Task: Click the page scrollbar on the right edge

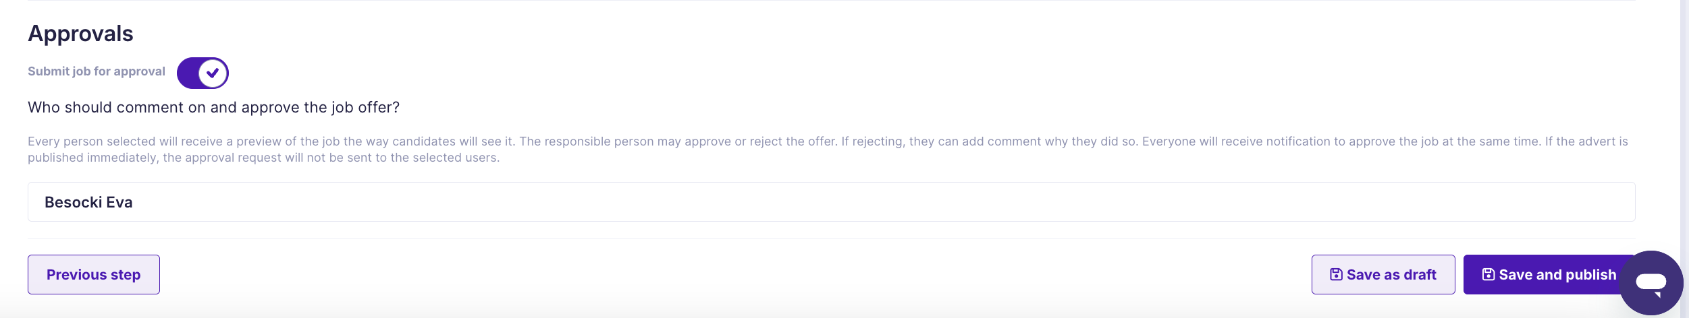Action: tap(1684, 135)
